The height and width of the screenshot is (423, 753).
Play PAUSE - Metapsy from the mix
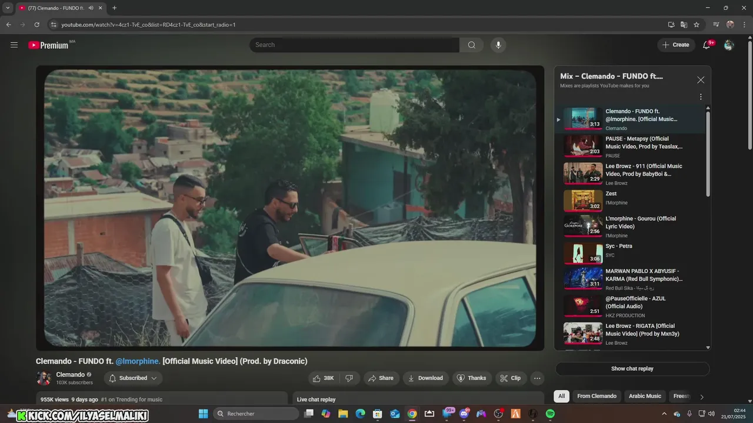(x=629, y=146)
